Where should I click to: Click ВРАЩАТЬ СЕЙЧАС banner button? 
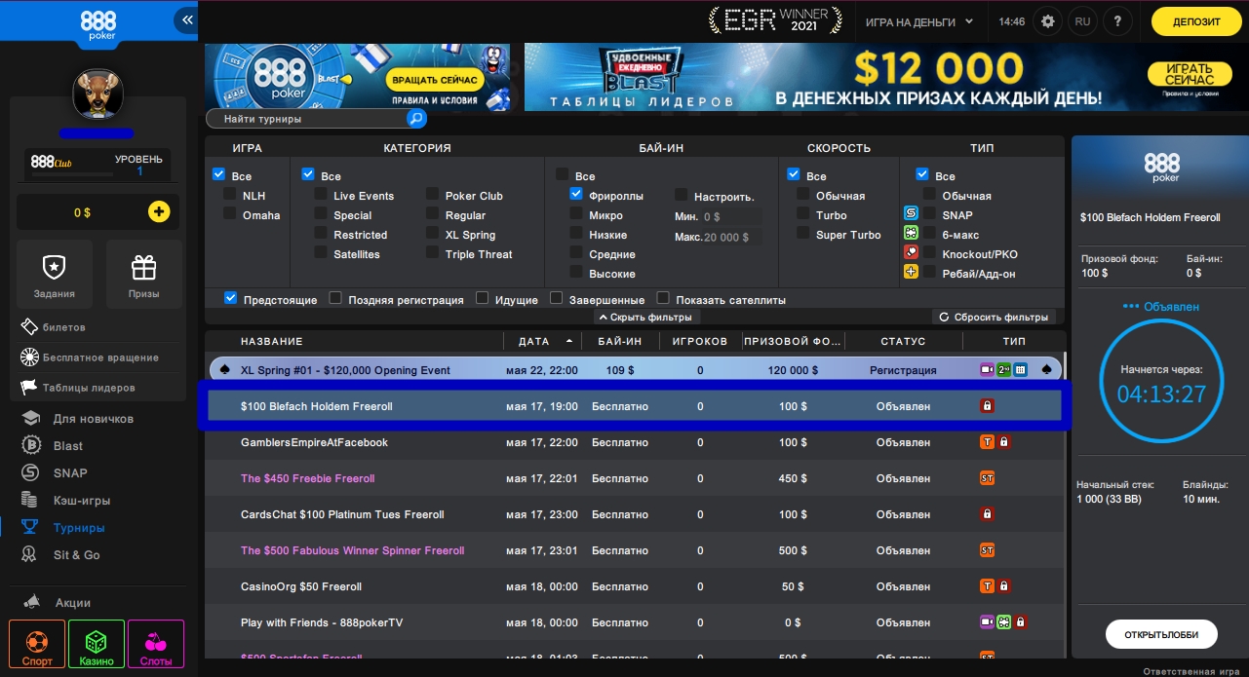[x=433, y=79]
